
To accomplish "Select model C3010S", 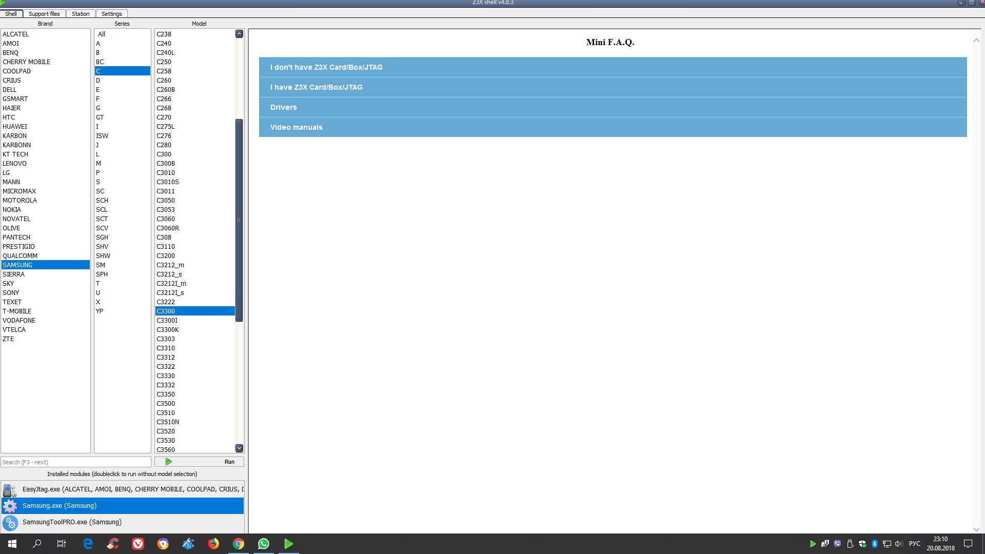I will coord(195,182).
